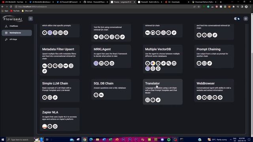Open the Apps bookmark shortcut

[x=5, y=11]
